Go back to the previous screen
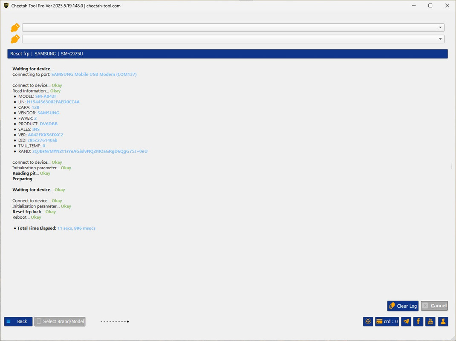Image resolution: width=456 pixels, height=341 pixels. pos(18,321)
